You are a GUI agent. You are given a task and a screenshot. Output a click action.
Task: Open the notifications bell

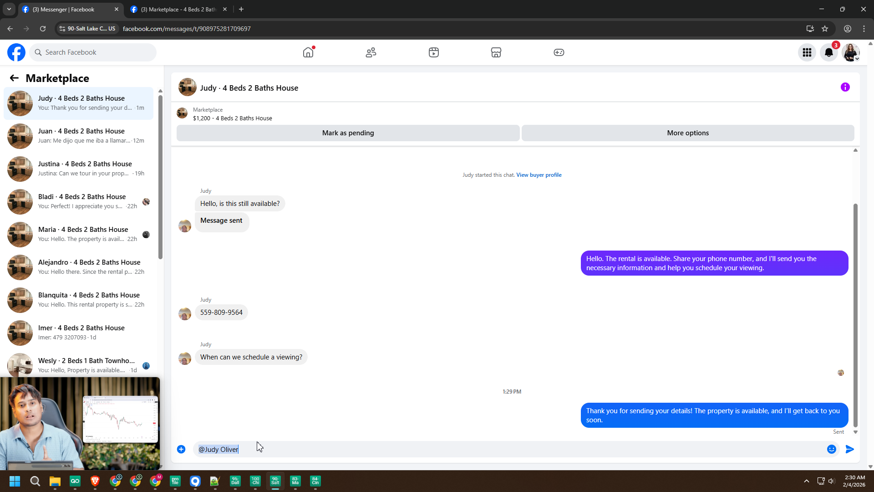829,52
